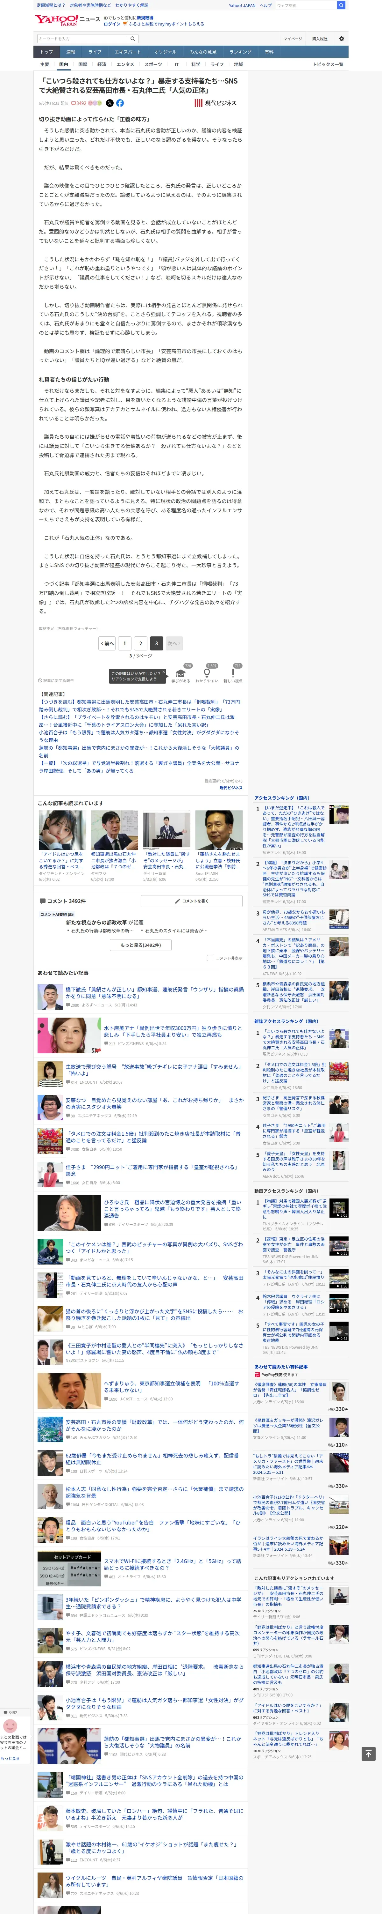
Task: Select the IT category
Action: click(x=177, y=65)
